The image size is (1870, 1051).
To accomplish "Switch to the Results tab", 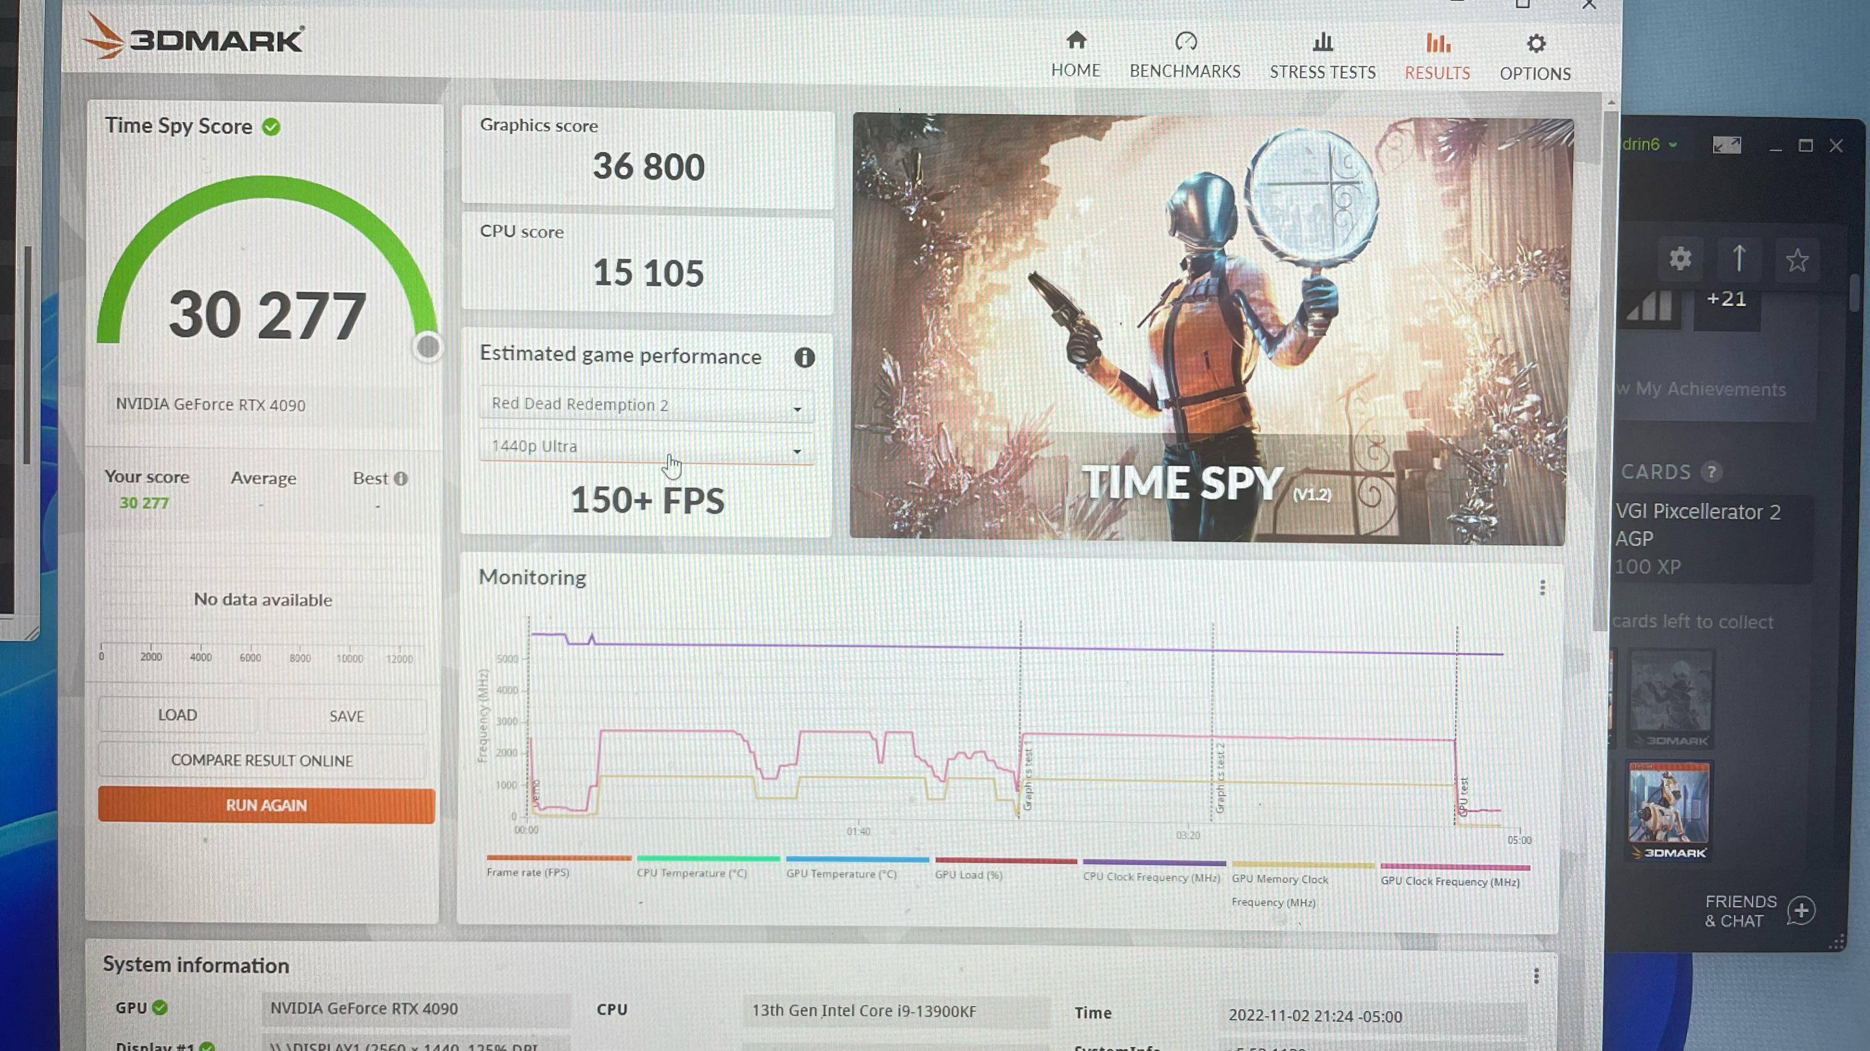I will 1437,57.
